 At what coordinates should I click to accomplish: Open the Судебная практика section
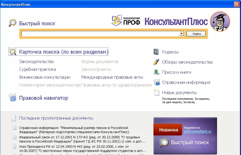(x=38, y=70)
